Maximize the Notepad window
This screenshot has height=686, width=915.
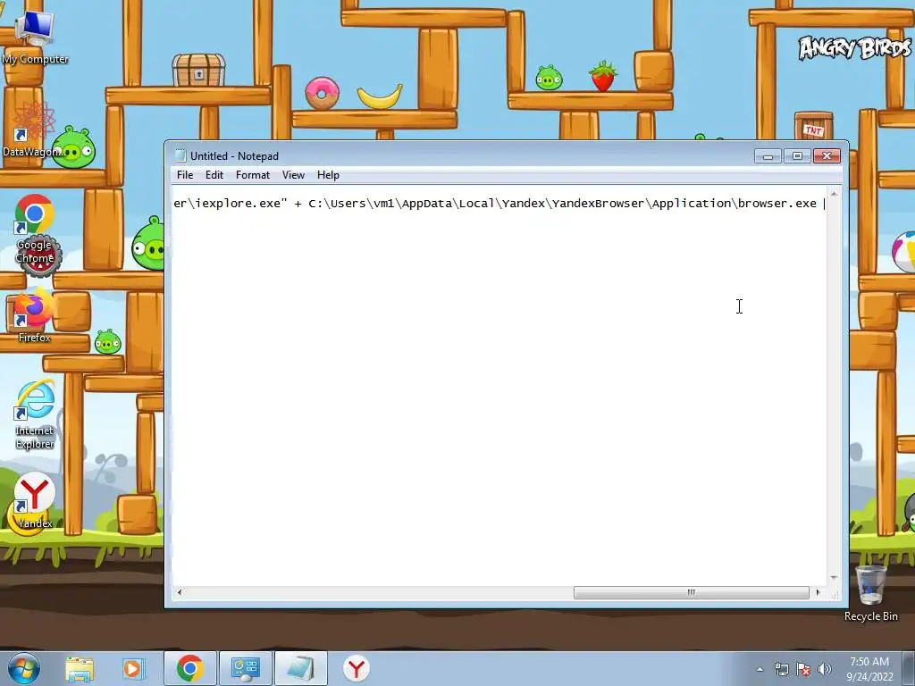point(797,155)
